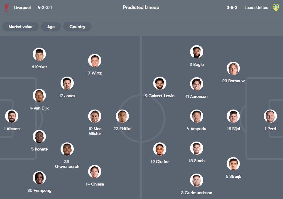Viewport: 283px width, 199px height.
Task: Click the Liverpool club crest
Action: 6,7
